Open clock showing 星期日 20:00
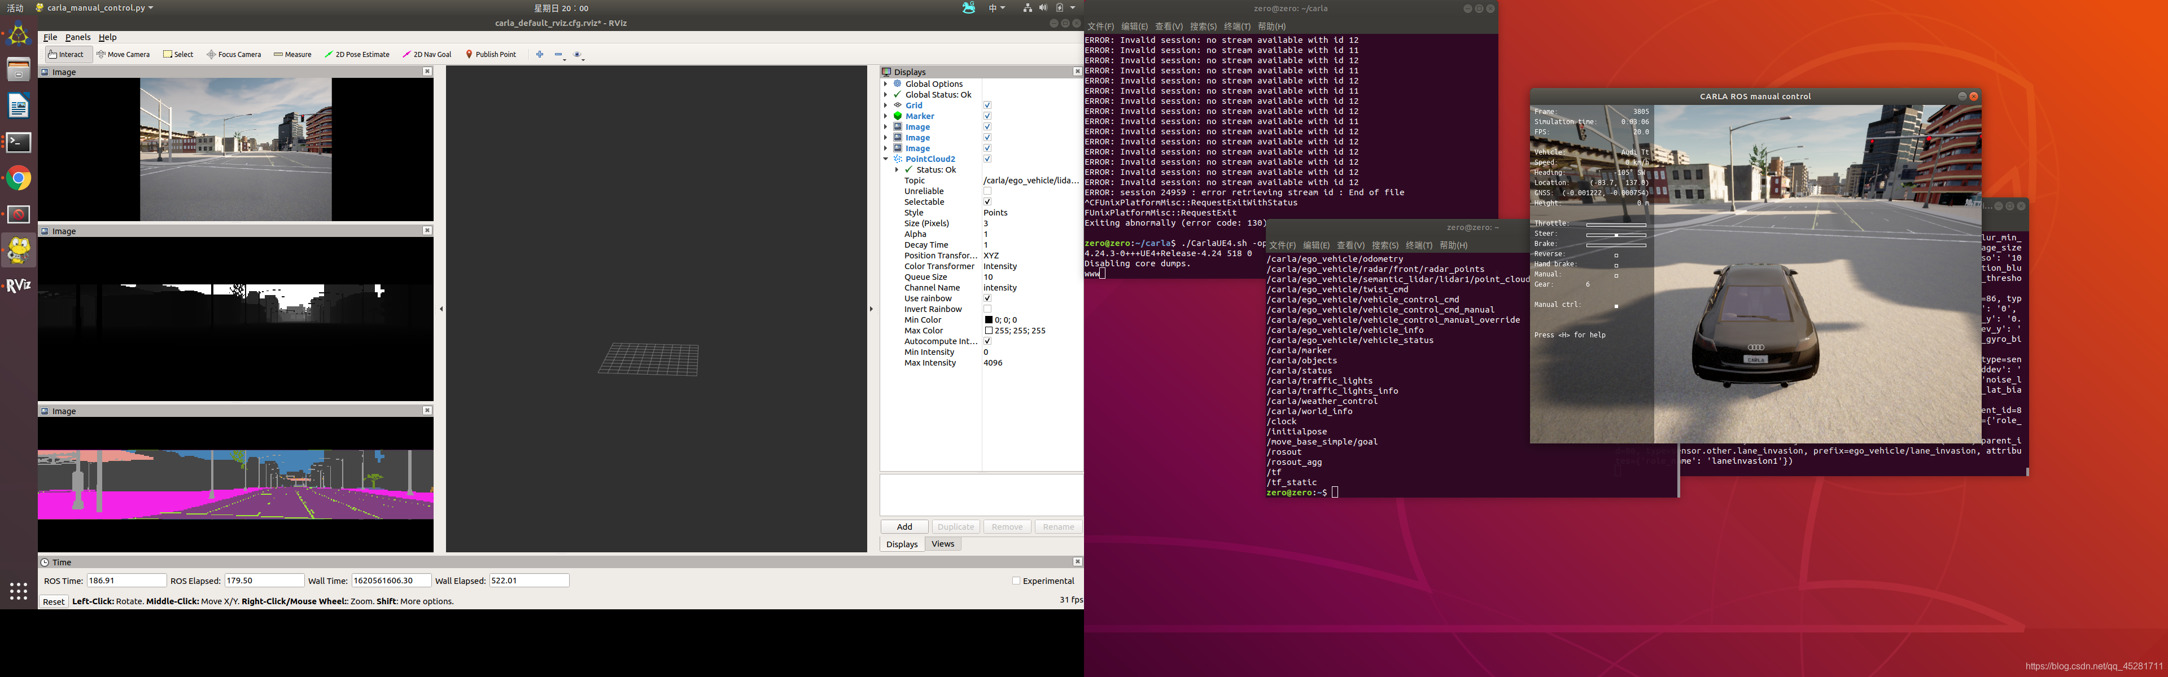The image size is (2168, 677). coord(561,7)
